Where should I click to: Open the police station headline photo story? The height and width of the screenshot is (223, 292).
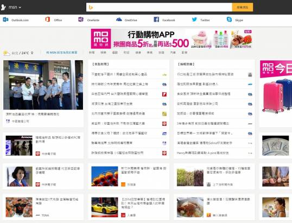pos(43,85)
